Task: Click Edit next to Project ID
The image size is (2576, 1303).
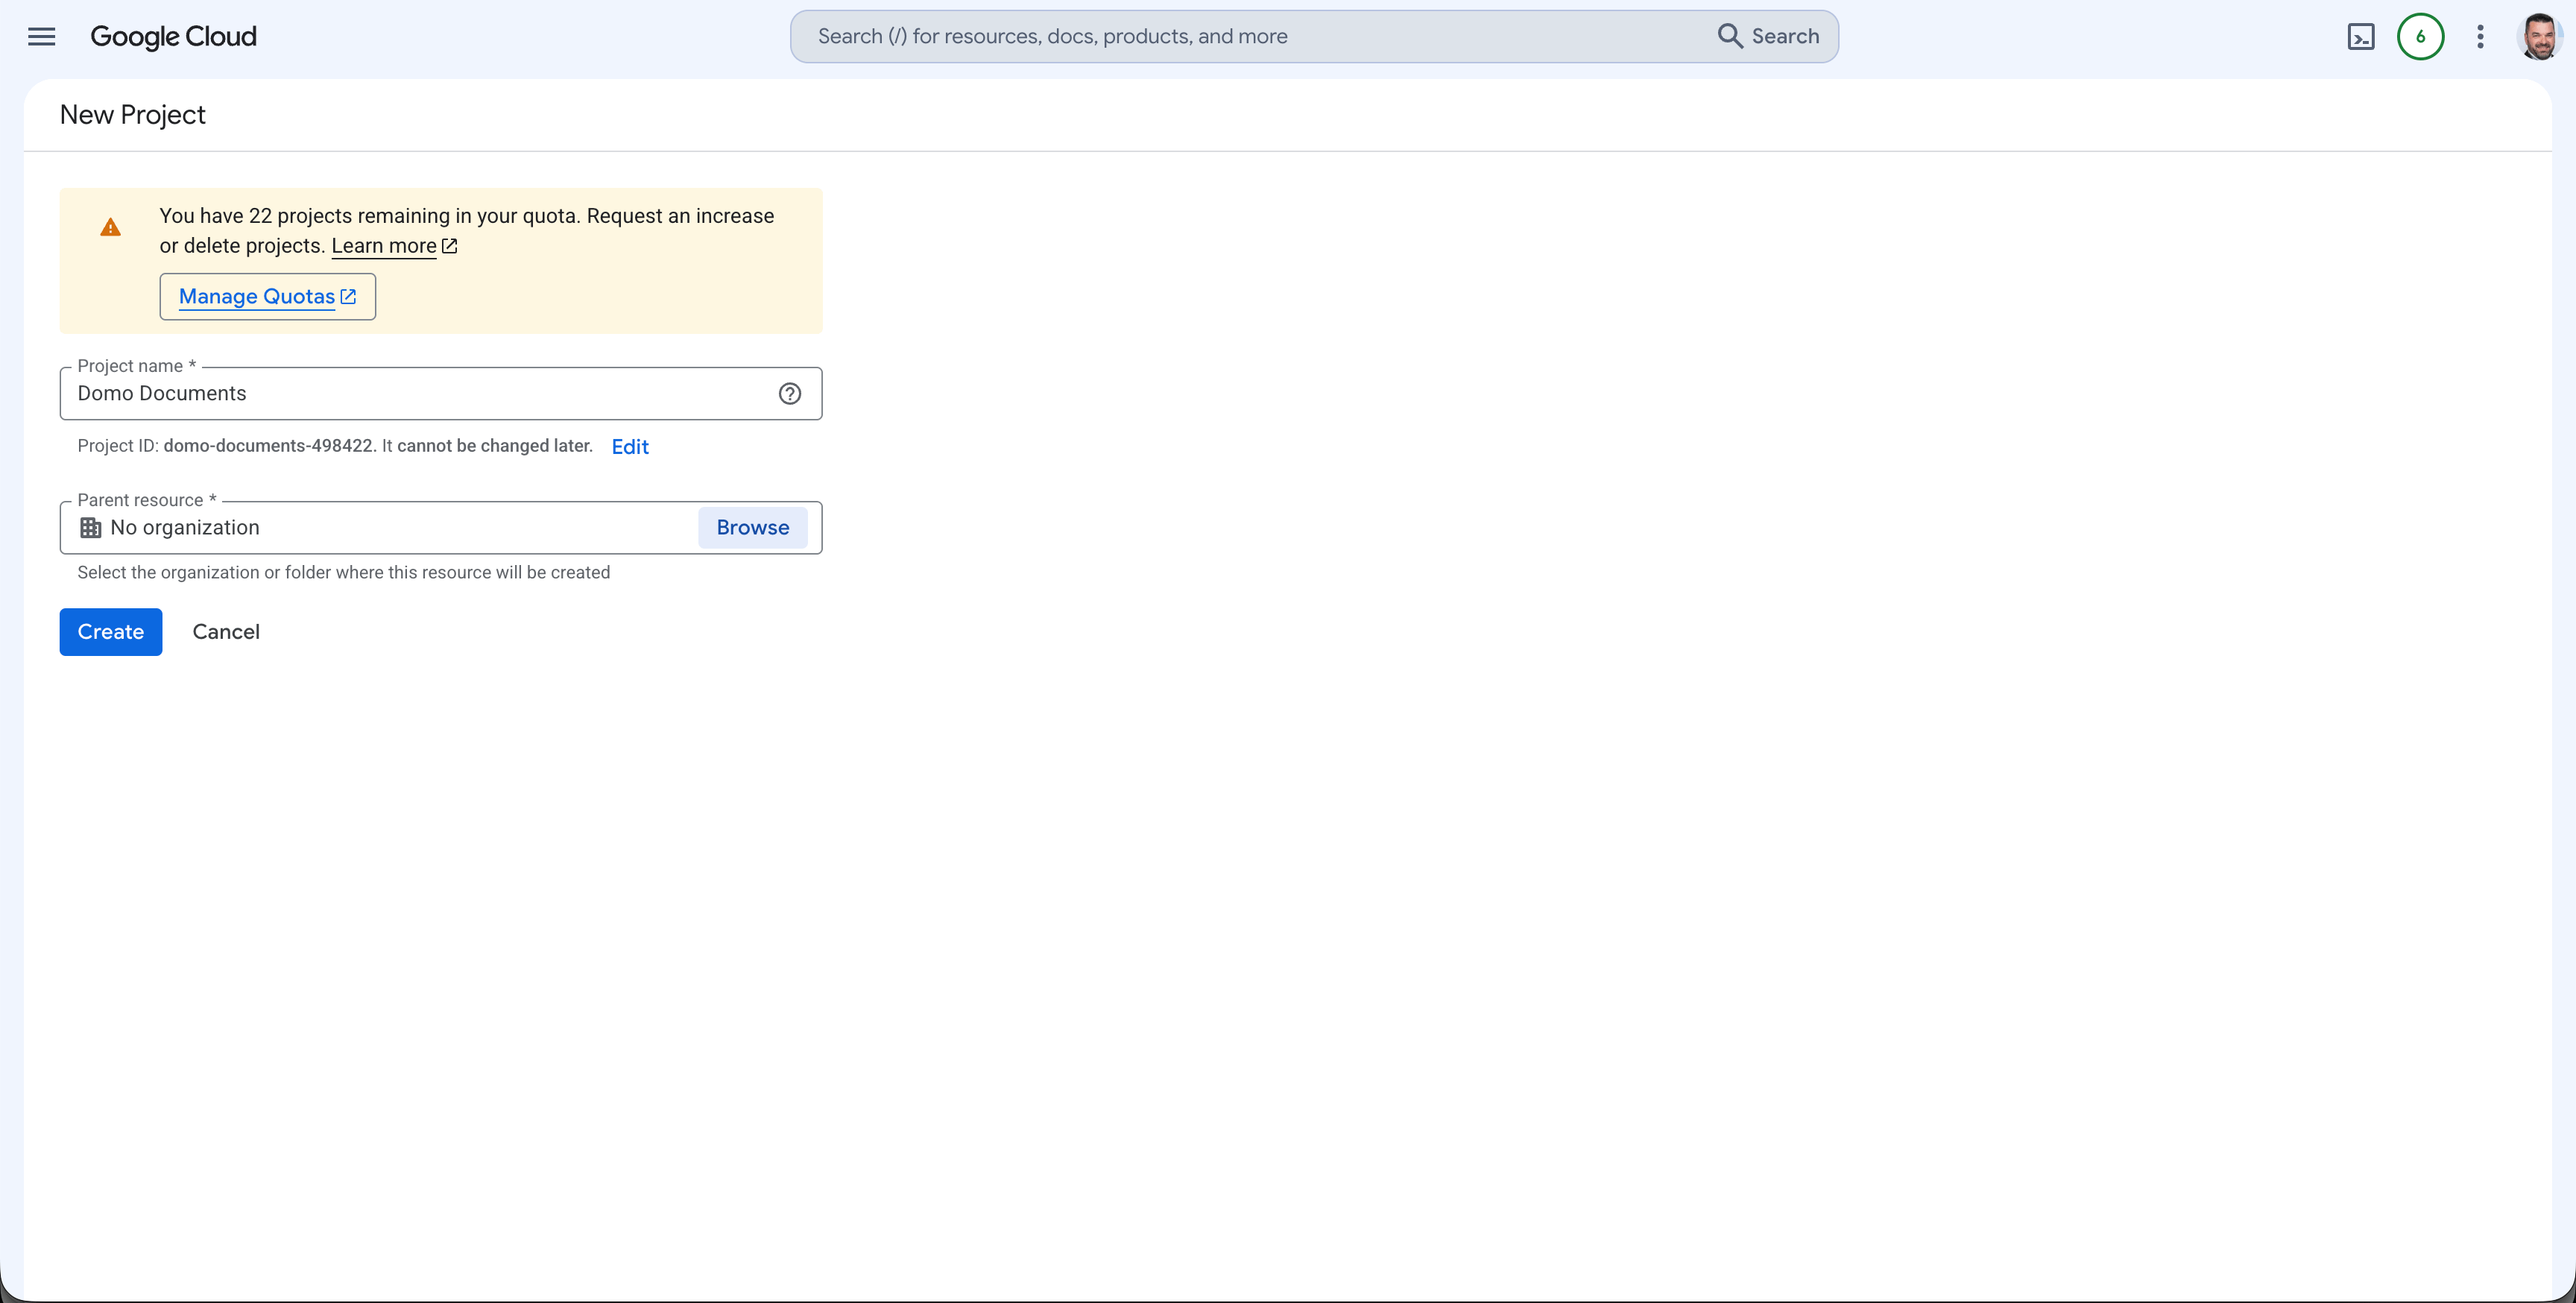Action: (x=630, y=447)
